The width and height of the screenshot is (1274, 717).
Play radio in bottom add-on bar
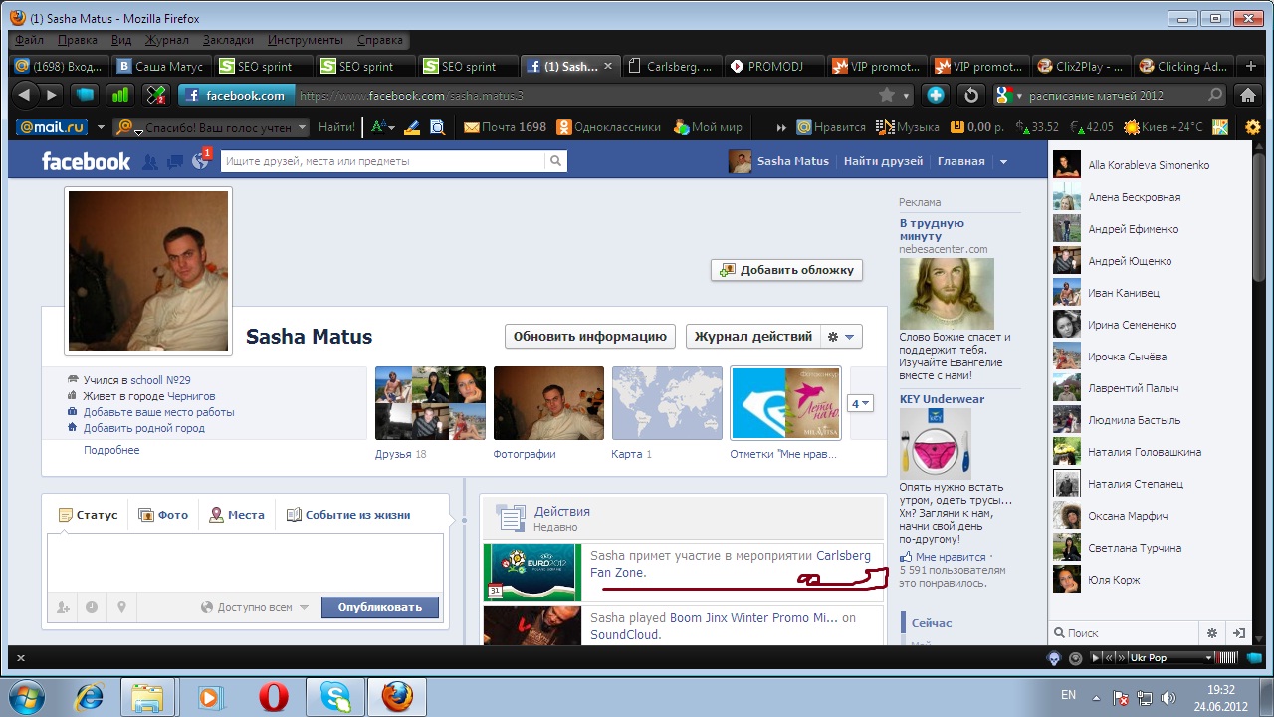[x=1097, y=657]
